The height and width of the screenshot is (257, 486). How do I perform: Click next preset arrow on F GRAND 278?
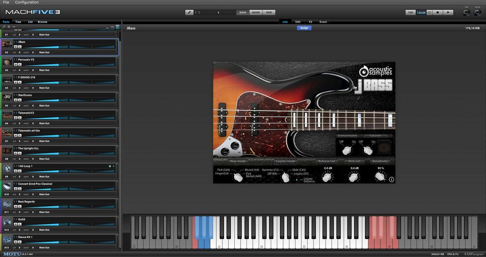(x=17, y=77)
